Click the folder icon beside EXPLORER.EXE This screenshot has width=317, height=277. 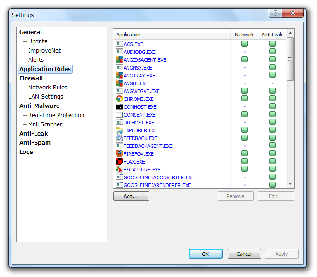(119, 130)
